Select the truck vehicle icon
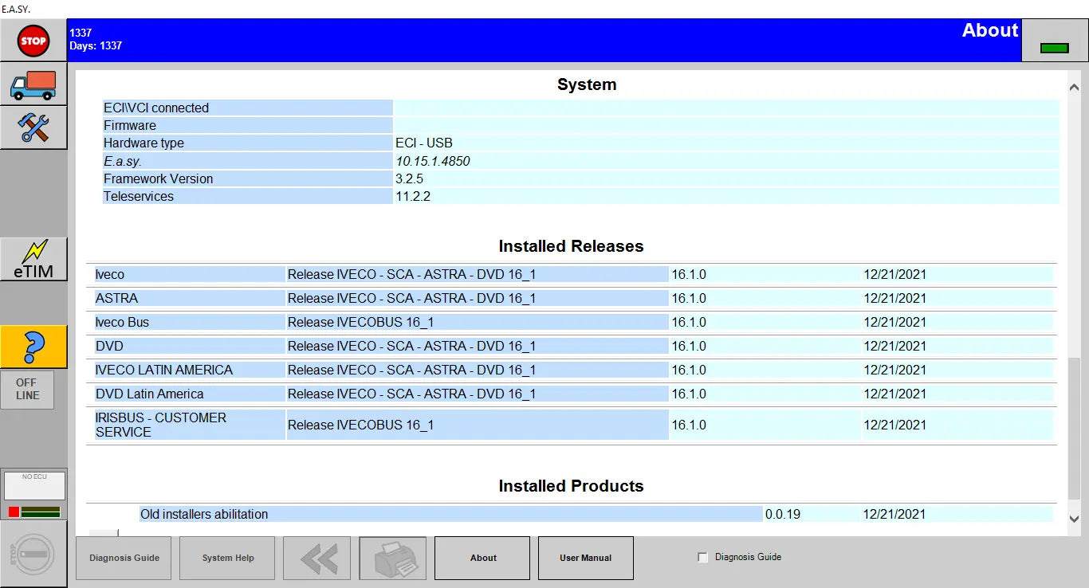1089x588 pixels. pos(33,84)
